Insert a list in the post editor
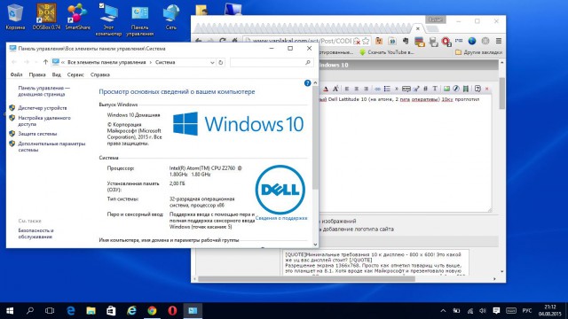Viewport: 568px width, 319px height. (387, 89)
